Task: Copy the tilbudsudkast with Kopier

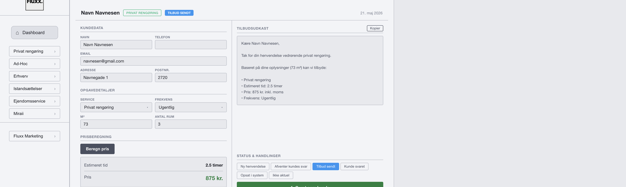Action: coord(375,28)
